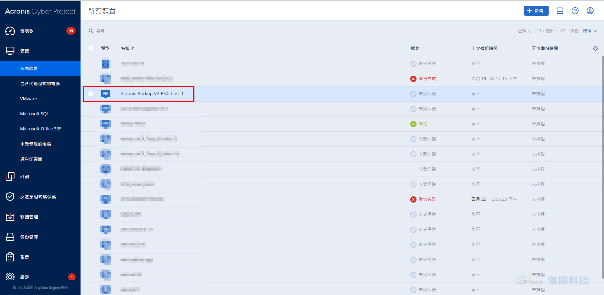Open the user account profile icon
Screen dimensions: 604x295
tap(590, 11)
